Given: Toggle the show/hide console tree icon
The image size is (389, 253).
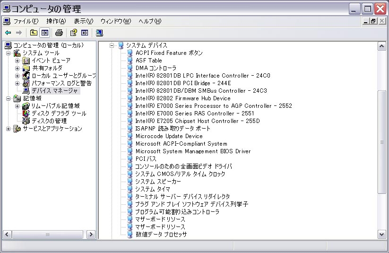Looking at the screenshot, I should (45, 33).
